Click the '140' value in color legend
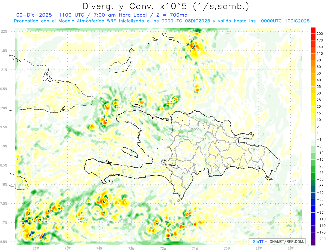The width and height of the screenshot is (326, 252). 320,47
